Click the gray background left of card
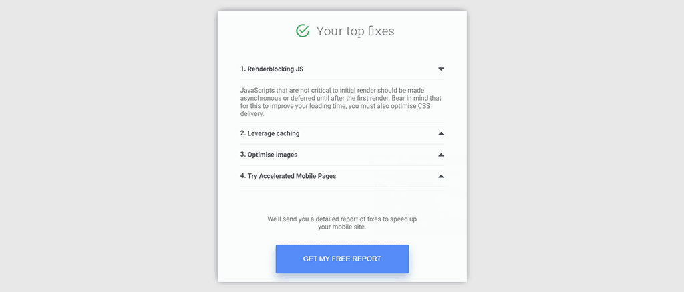 [x=109, y=146]
